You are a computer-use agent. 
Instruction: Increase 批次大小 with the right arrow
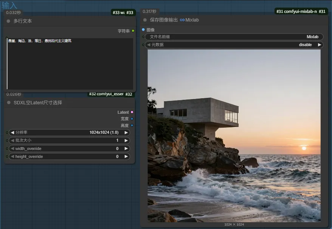click(x=126, y=141)
